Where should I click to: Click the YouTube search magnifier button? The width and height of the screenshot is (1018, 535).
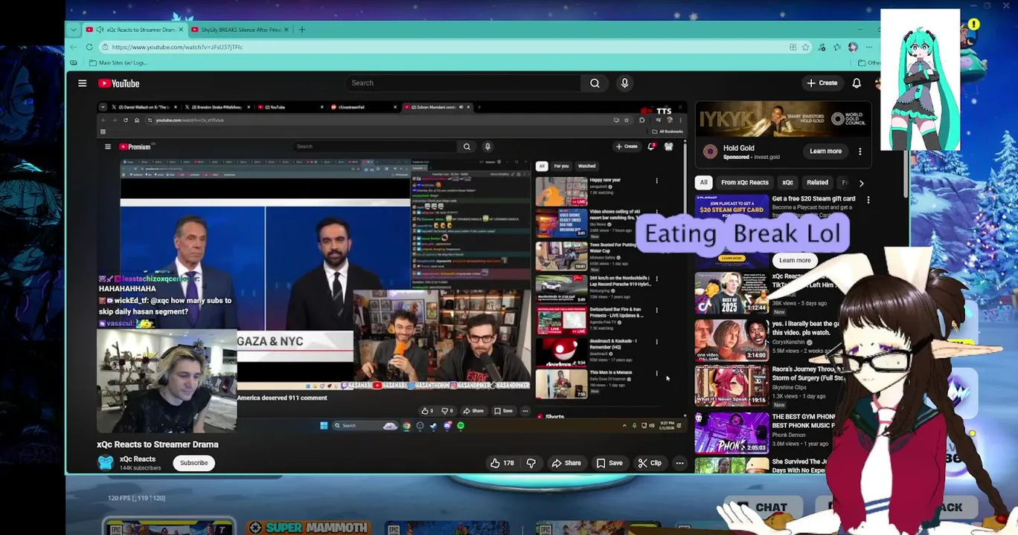[595, 83]
